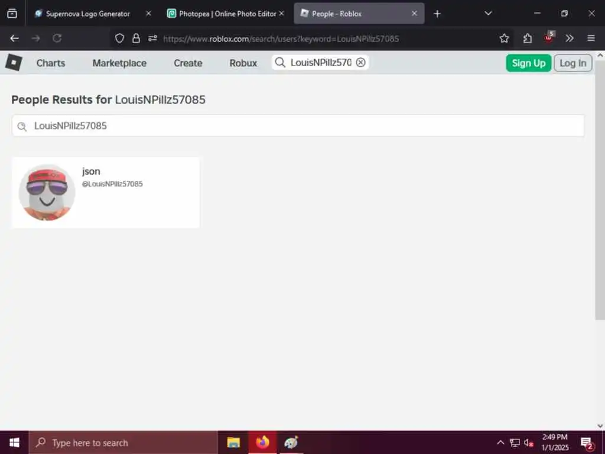Image resolution: width=605 pixels, height=454 pixels.
Task: Show more toolbar tools via double chevron
Action: [x=570, y=38]
